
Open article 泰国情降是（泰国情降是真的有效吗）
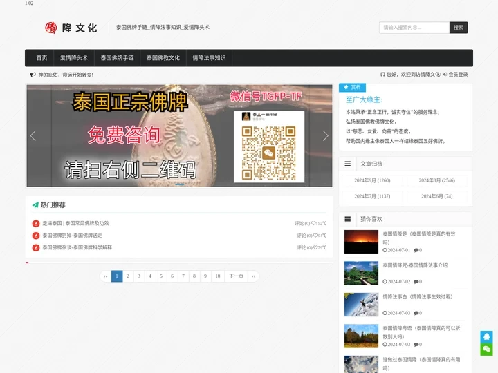tap(419, 238)
